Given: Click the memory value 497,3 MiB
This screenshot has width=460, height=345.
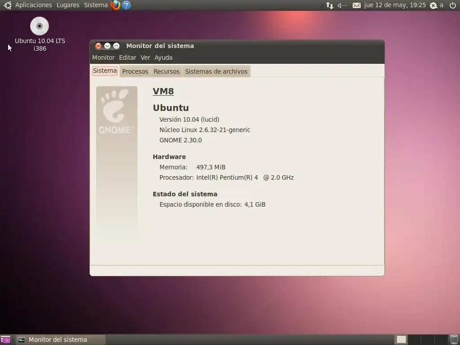Looking at the screenshot, I should point(211,167).
